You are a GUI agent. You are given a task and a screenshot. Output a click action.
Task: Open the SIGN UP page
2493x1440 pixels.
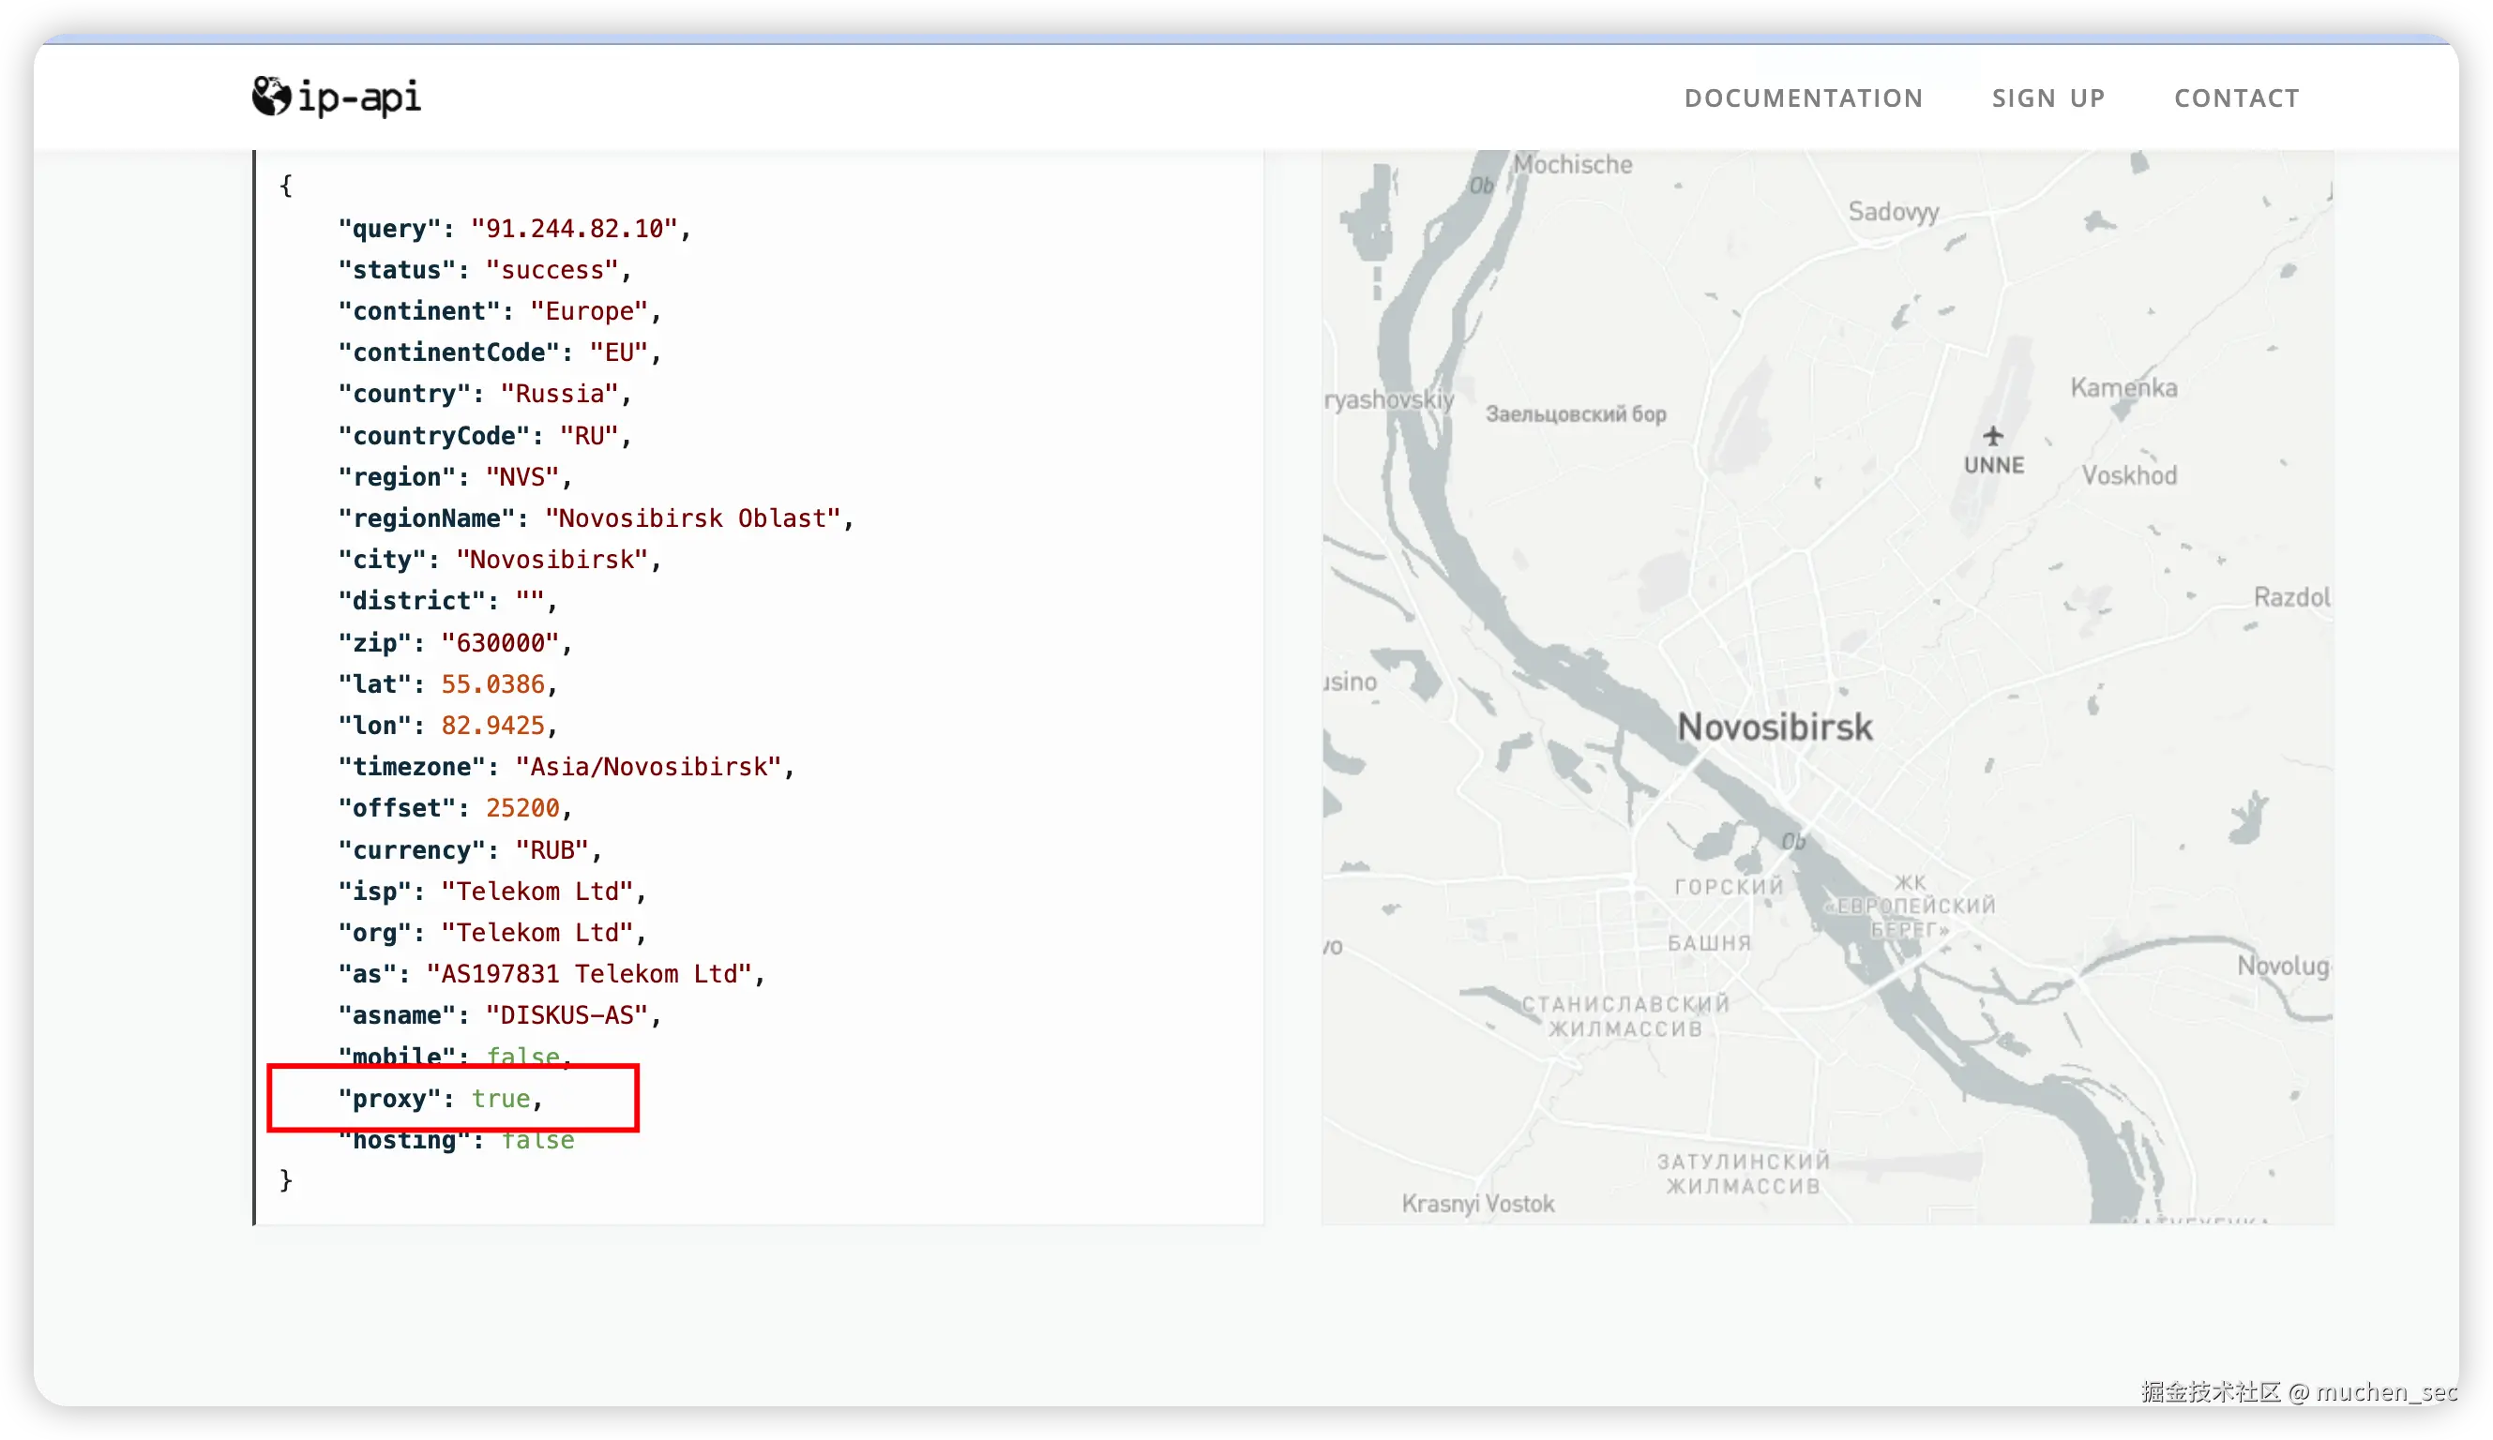pyautogui.click(x=2047, y=97)
